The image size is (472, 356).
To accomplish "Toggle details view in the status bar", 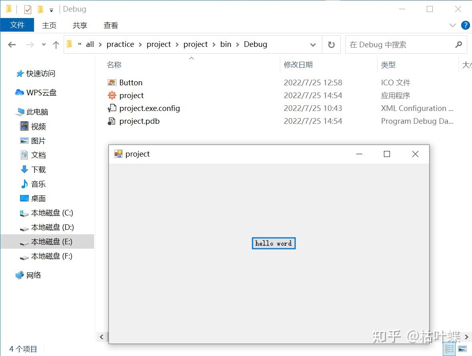I will click(449, 349).
